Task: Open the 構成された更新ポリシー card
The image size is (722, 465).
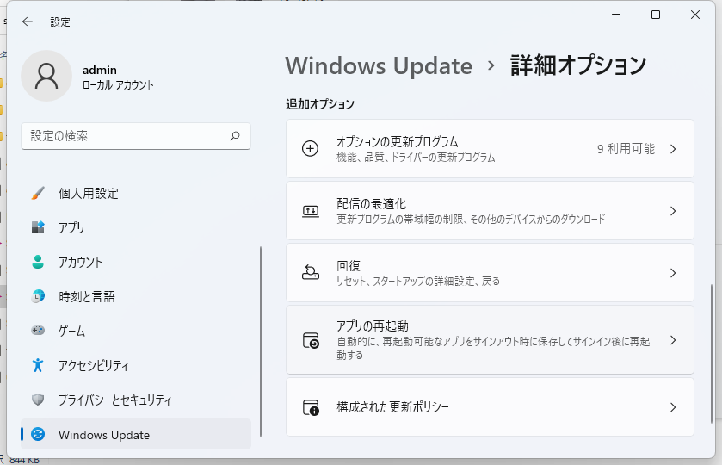Action: (490, 407)
